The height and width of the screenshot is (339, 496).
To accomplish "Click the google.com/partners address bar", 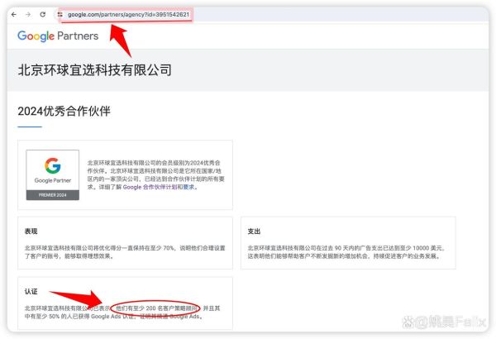I will pos(128,15).
